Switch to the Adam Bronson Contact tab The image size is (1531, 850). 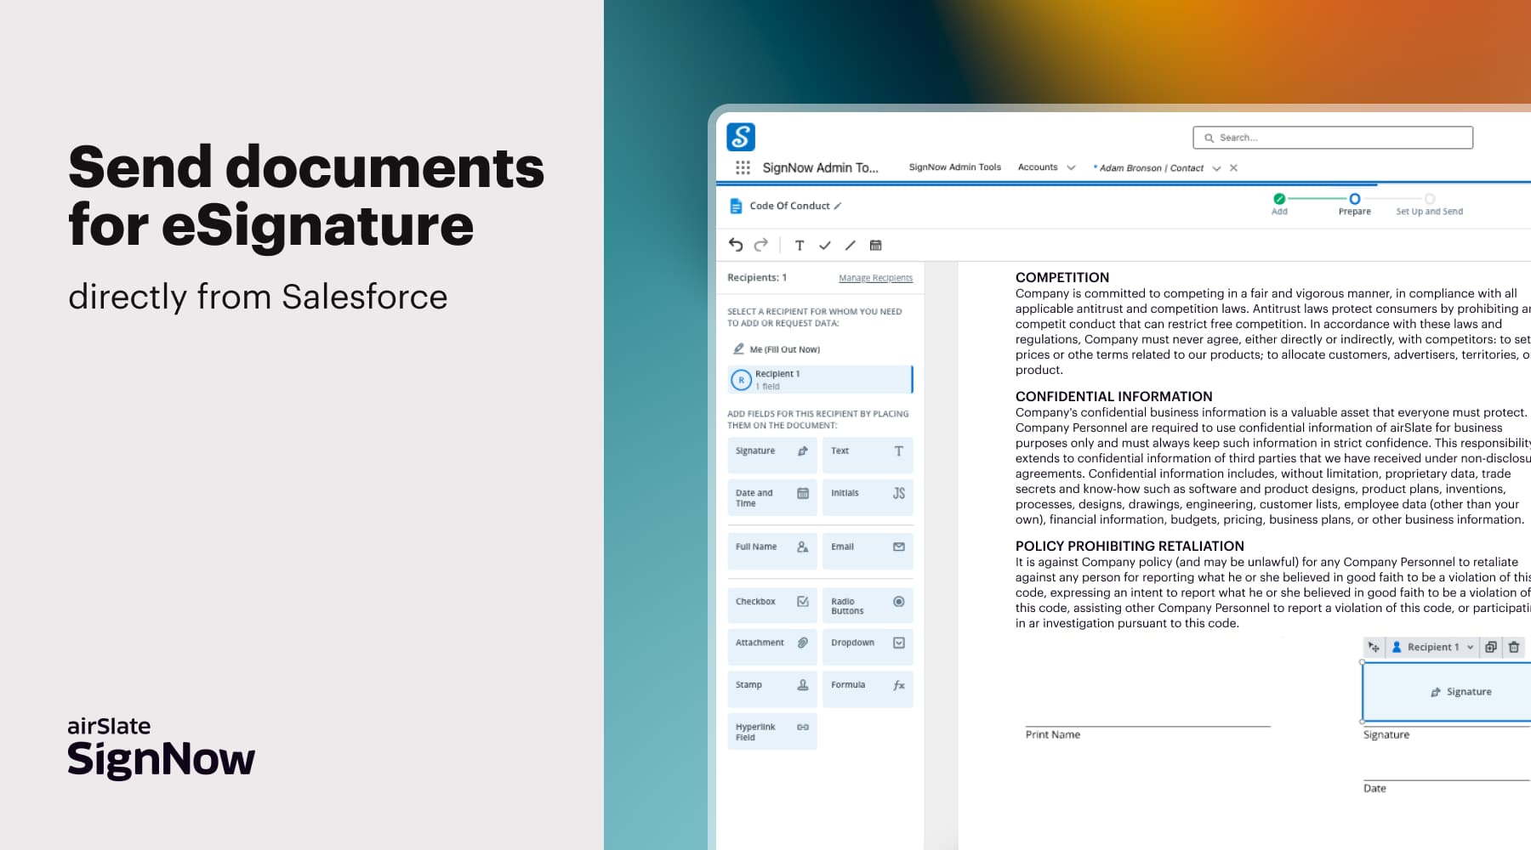click(x=1149, y=168)
